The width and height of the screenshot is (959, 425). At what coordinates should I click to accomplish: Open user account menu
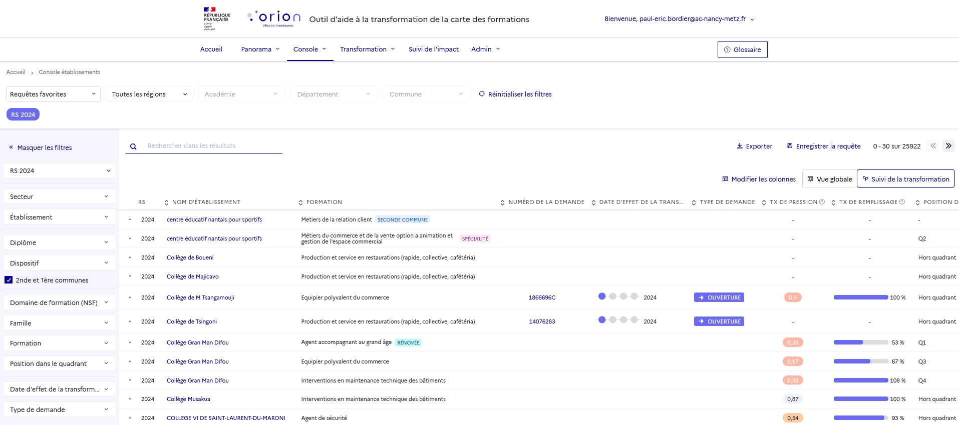[x=679, y=19]
